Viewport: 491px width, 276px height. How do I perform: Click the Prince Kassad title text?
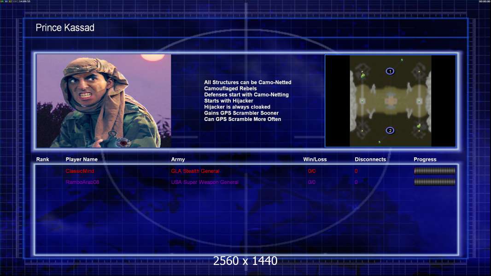pos(65,28)
